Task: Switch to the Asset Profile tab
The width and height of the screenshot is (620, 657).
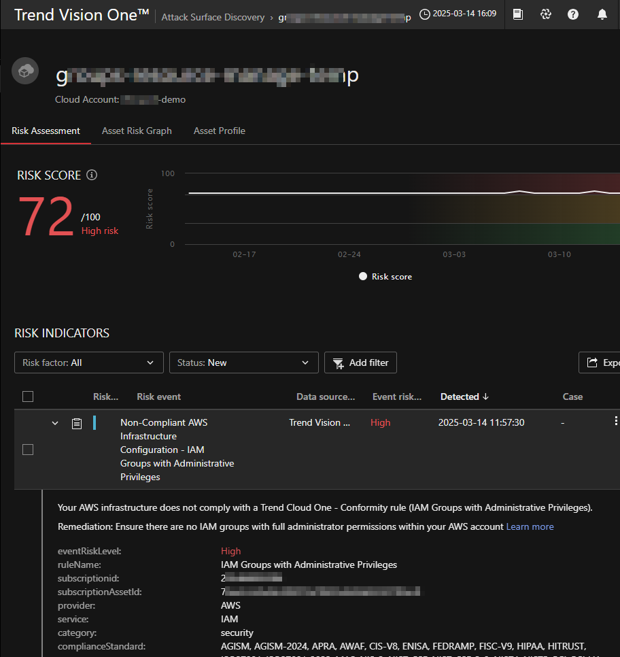Action: tap(219, 131)
